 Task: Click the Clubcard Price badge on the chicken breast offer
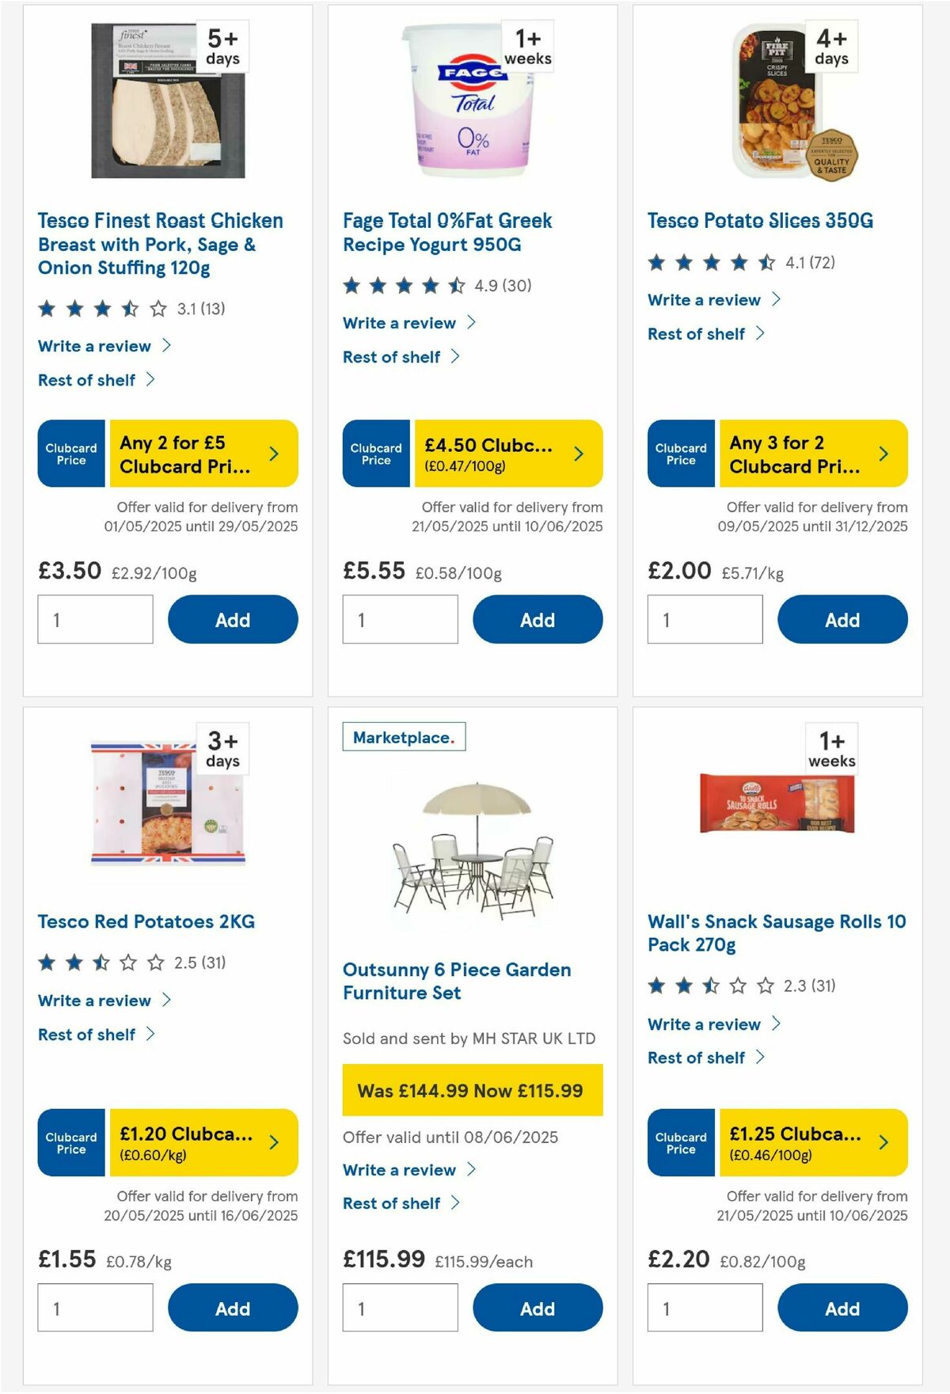70,453
